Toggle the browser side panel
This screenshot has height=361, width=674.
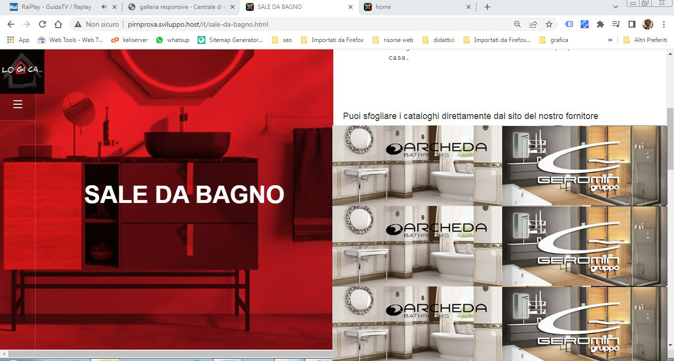coord(632,24)
